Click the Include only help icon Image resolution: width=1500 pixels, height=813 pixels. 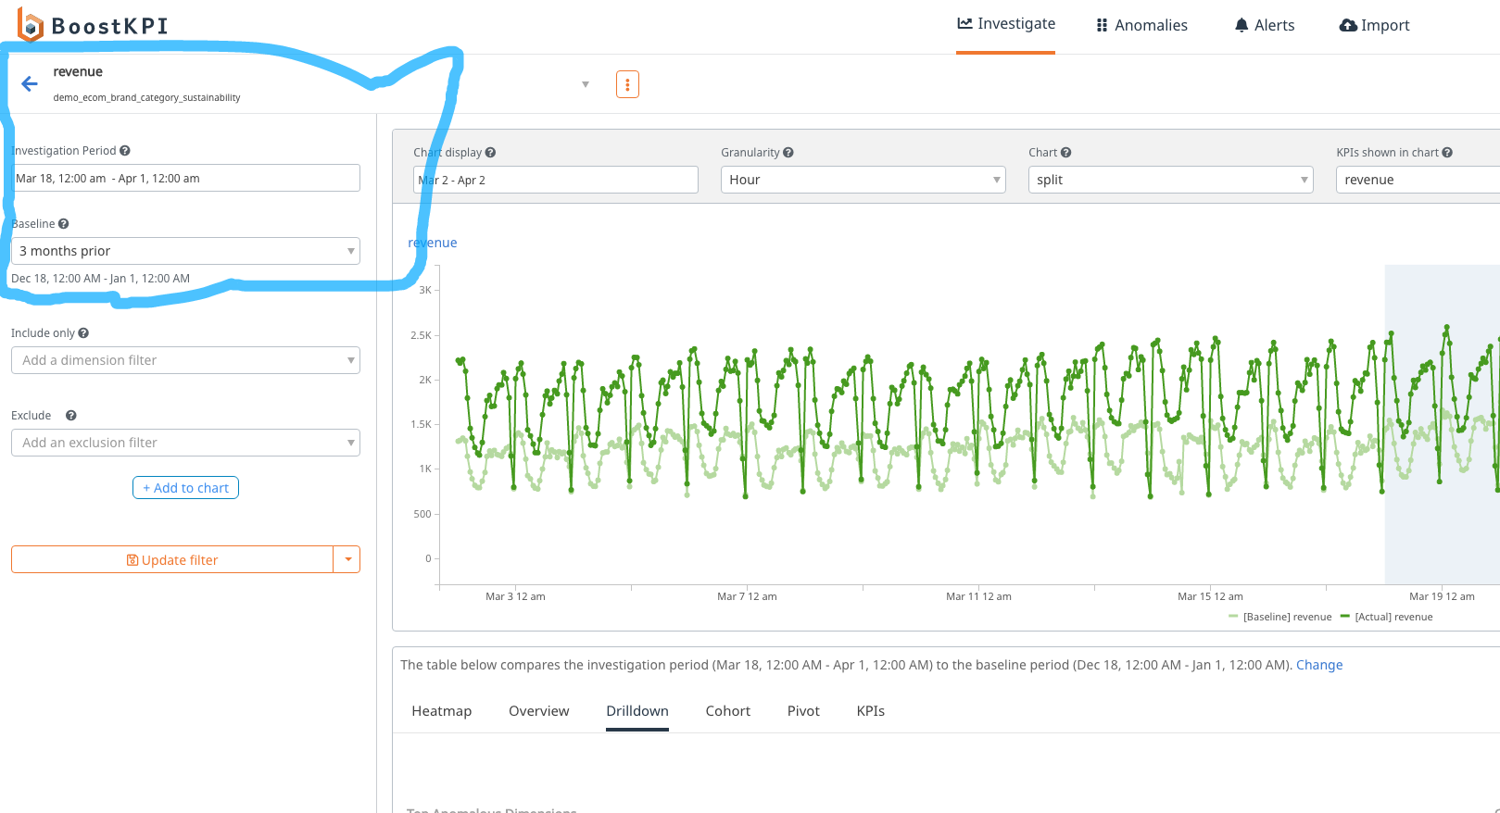click(83, 333)
